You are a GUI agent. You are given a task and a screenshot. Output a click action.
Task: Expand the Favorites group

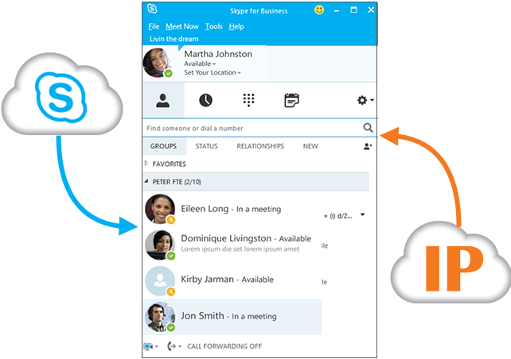click(146, 164)
